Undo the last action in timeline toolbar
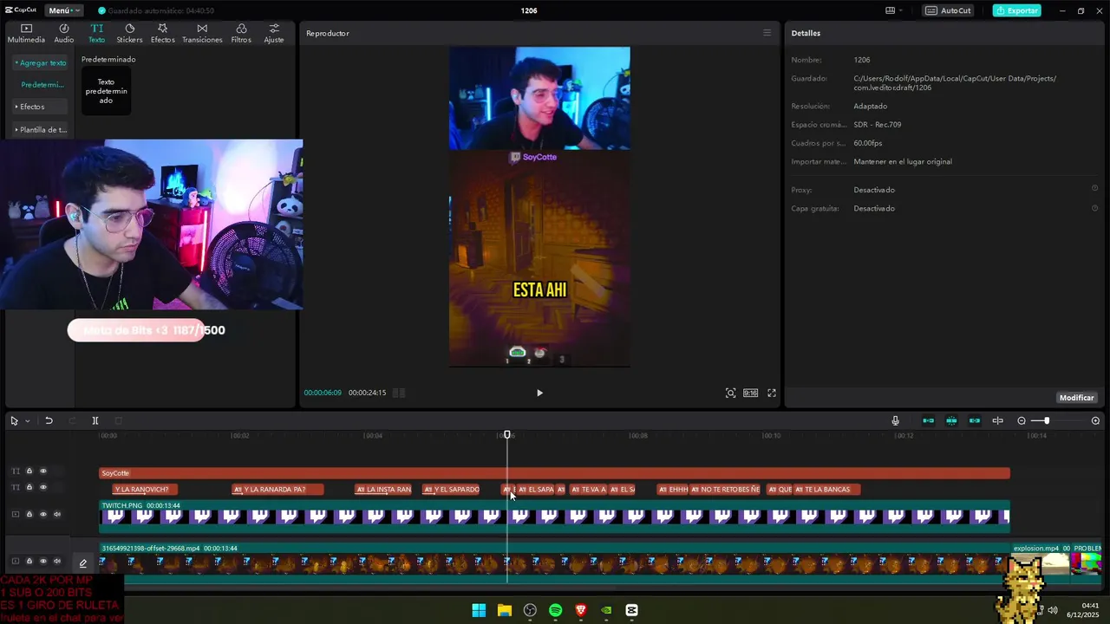 point(49,420)
